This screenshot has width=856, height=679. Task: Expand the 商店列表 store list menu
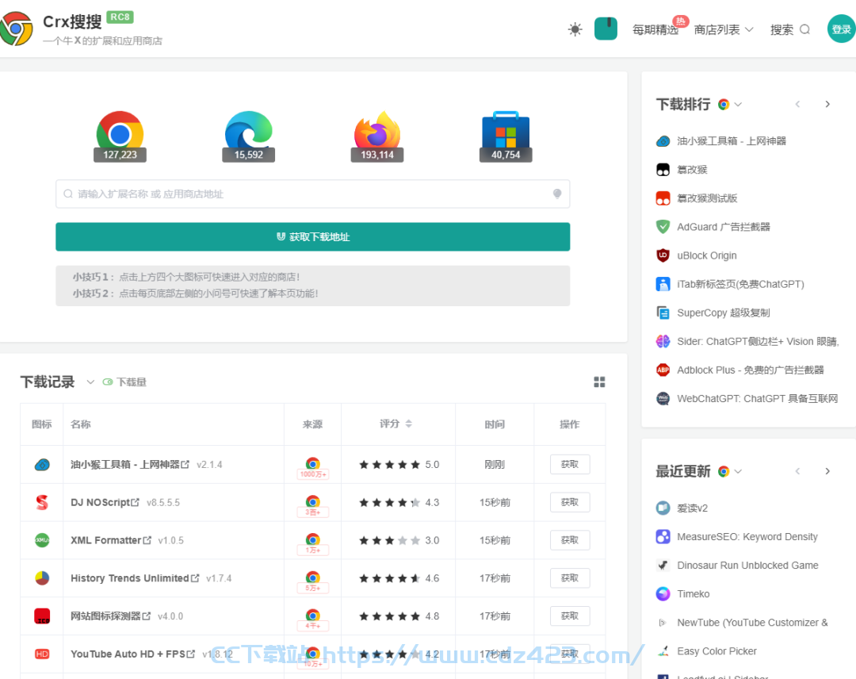(724, 29)
